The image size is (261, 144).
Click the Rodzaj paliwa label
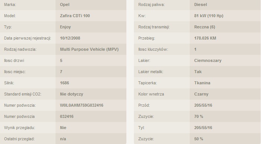click(151, 4)
